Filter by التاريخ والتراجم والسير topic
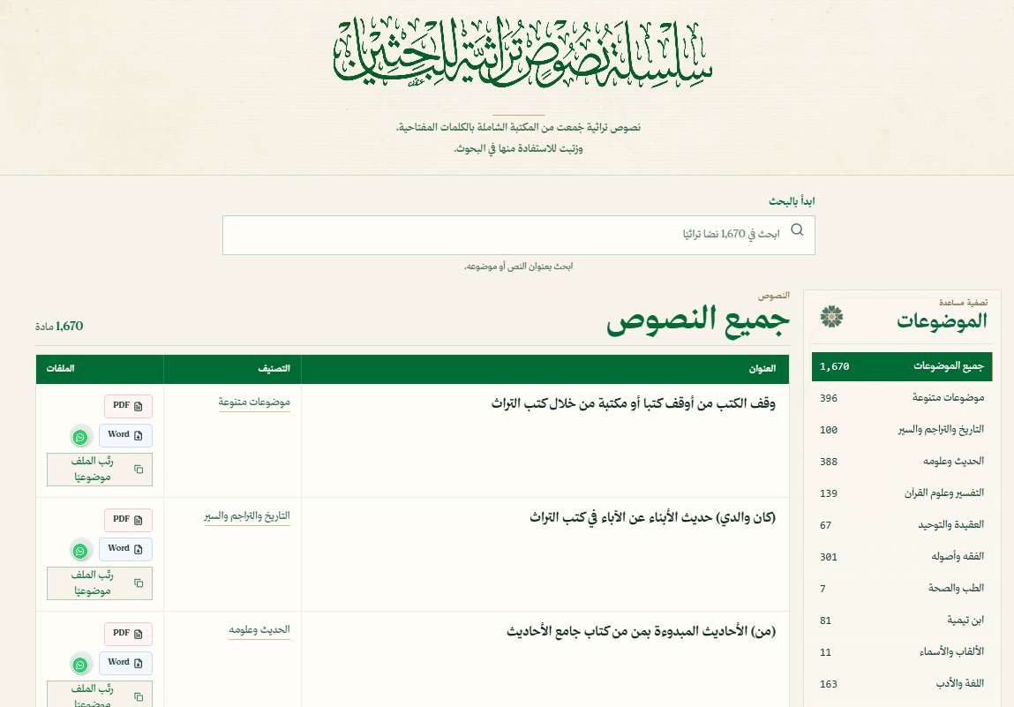 point(901,430)
